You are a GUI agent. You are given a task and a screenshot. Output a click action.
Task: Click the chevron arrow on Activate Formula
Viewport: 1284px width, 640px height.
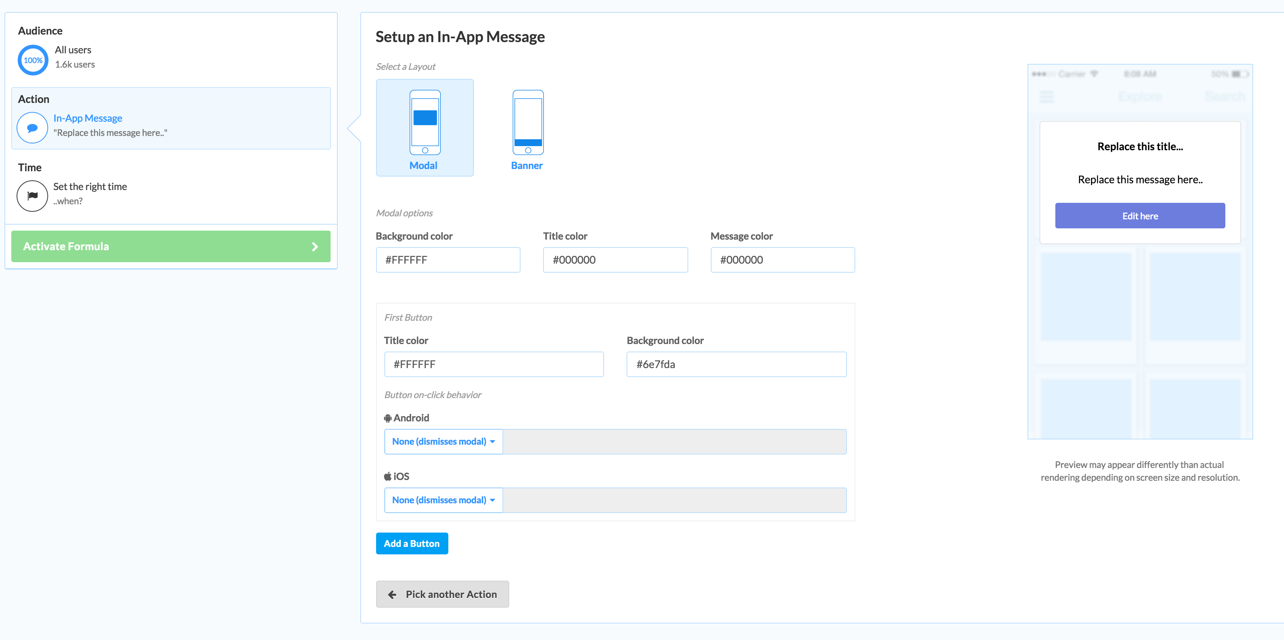click(314, 246)
